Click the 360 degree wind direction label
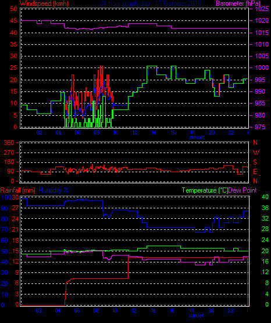This screenshot has height=323, width=271. tap(9, 143)
